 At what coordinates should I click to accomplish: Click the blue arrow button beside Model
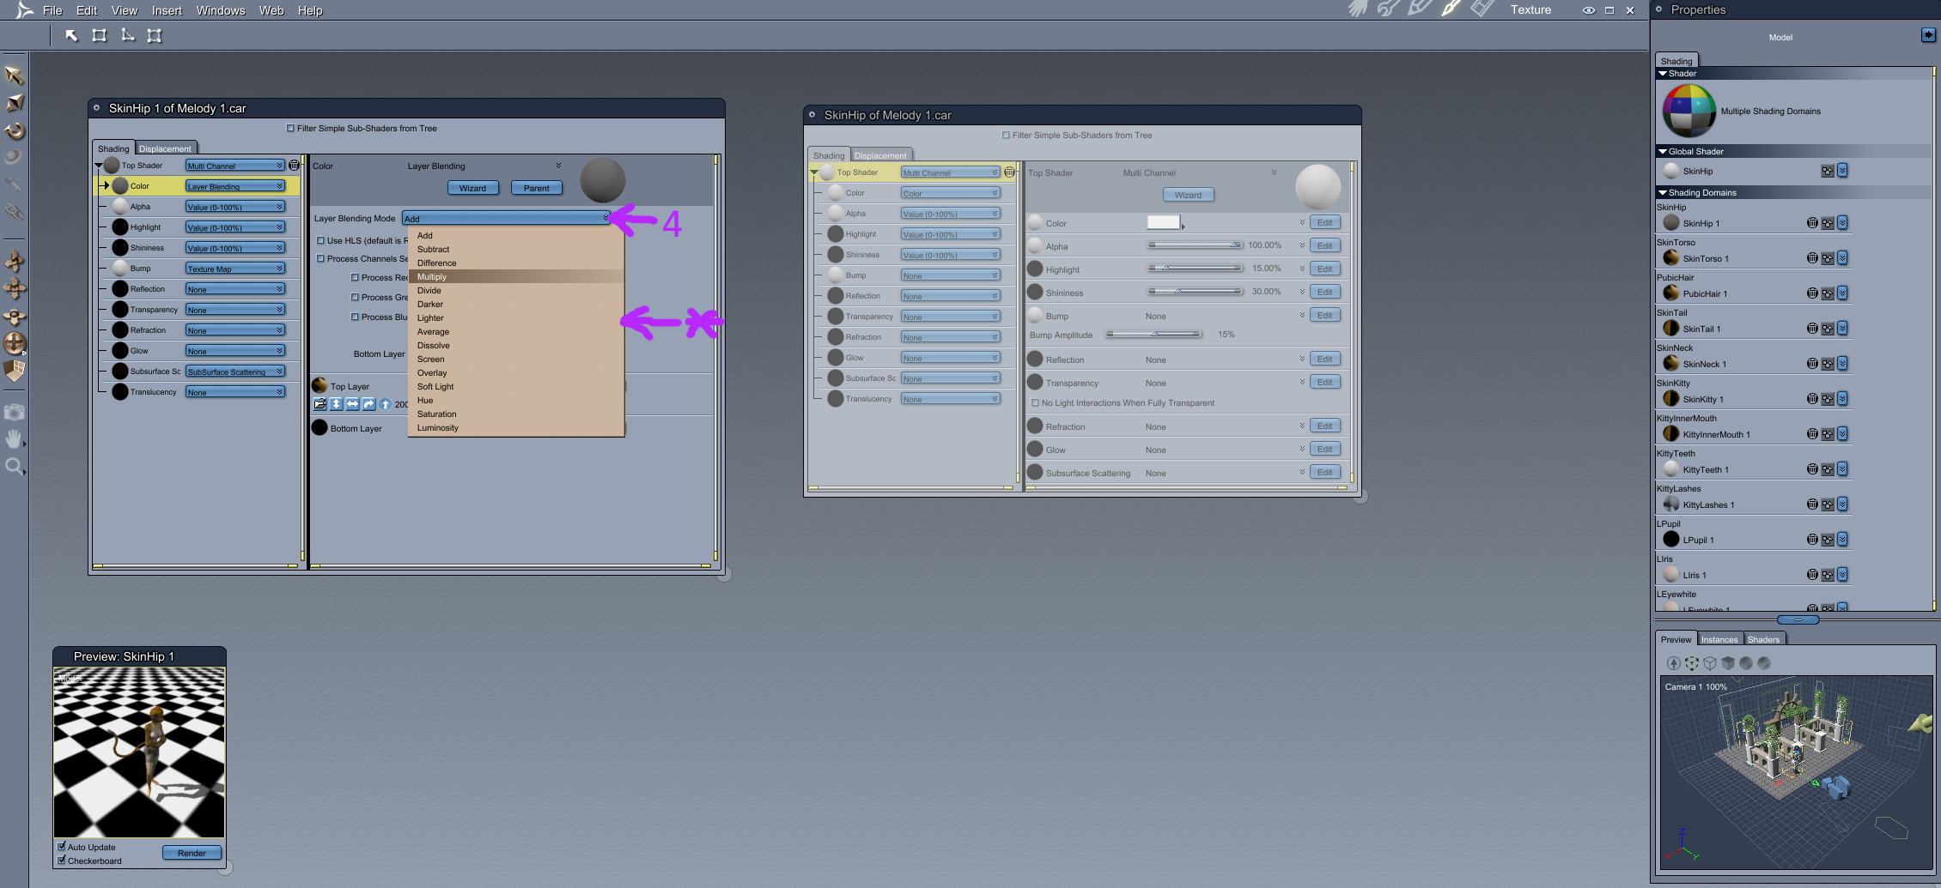(x=1928, y=35)
